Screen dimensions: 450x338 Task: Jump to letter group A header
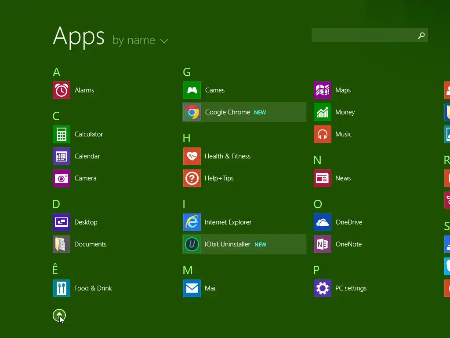pyautogui.click(x=57, y=72)
